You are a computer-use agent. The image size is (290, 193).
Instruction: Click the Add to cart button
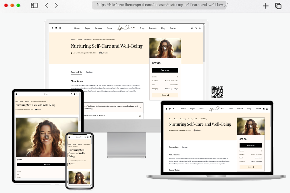(x=165, y=70)
